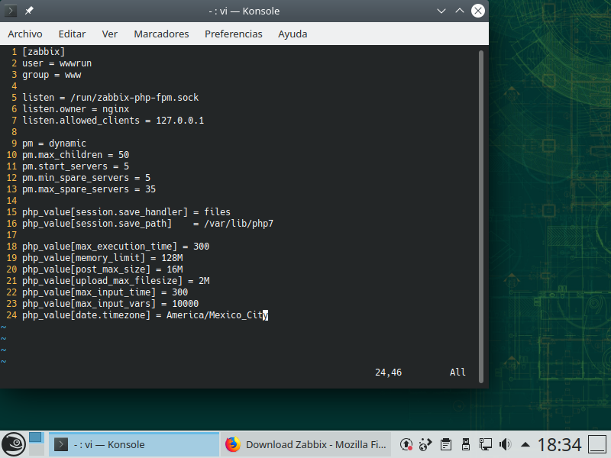The height and width of the screenshot is (458, 611).
Task: Click the Firefox icon in taskbar entry
Action: coord(233,444)
